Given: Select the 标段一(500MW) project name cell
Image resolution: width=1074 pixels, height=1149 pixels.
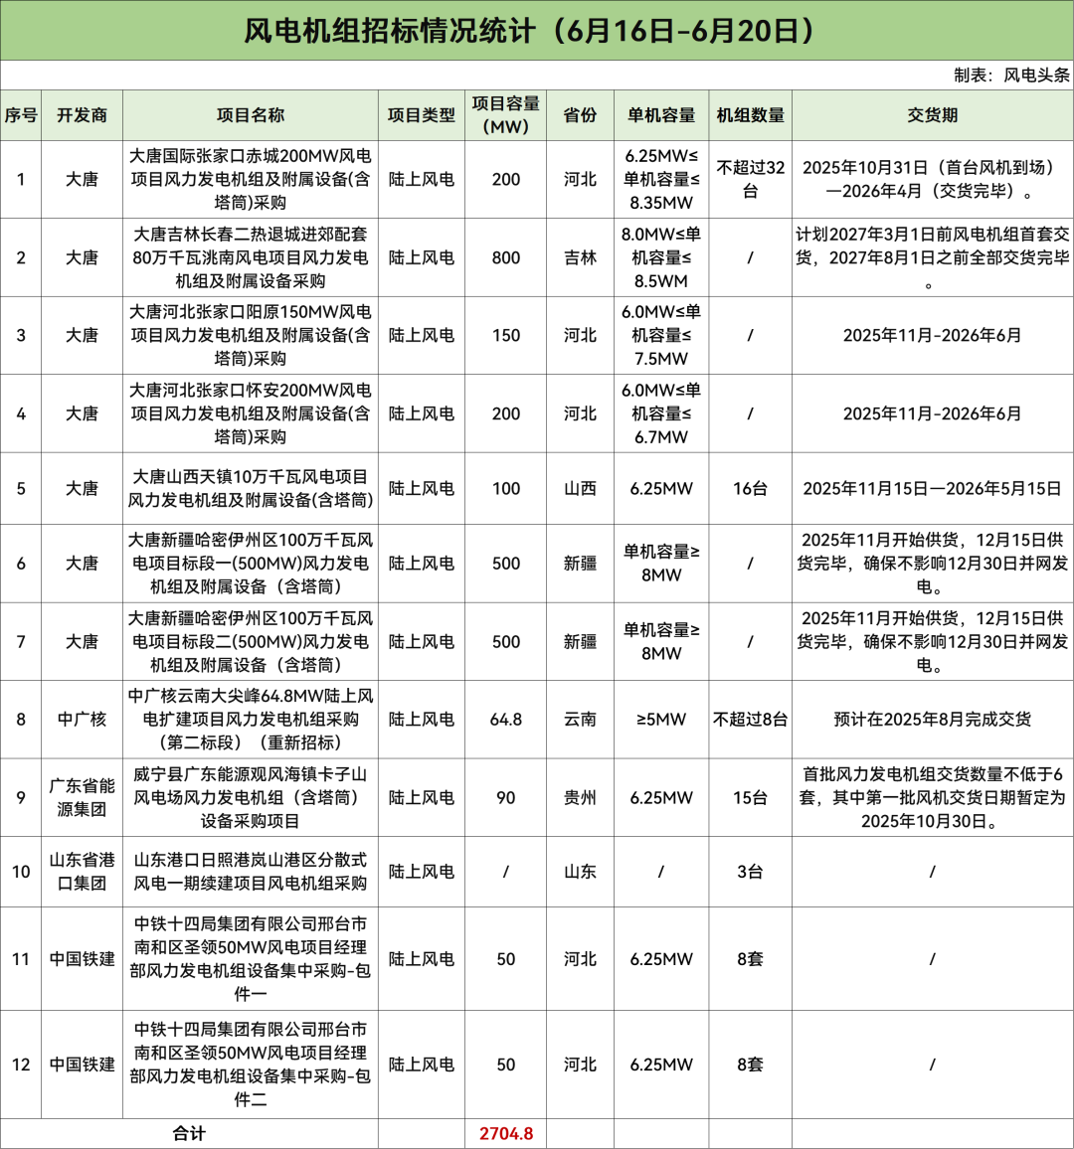Looking at the screenshot, I should click(x=250, y=564).
